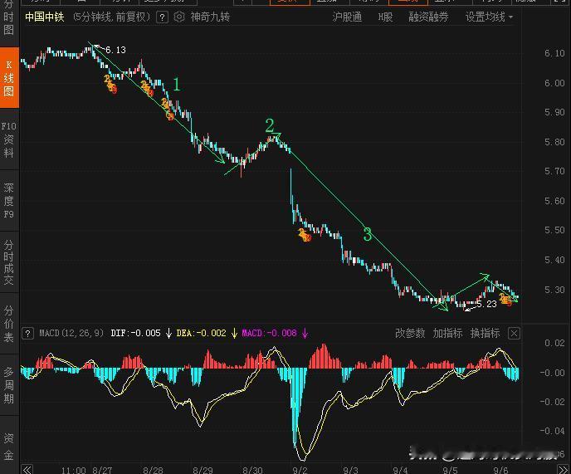Click the 0.02 MACD axis label
Screen dimensions: 571x474
pyautogui.click(x=554, y=343)
